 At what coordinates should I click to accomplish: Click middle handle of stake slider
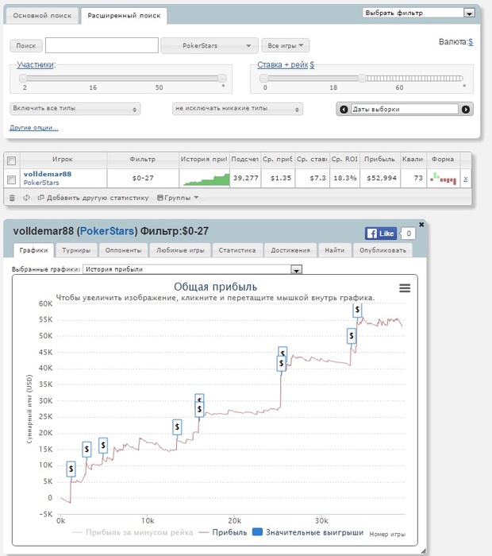[x=362, y=78]
